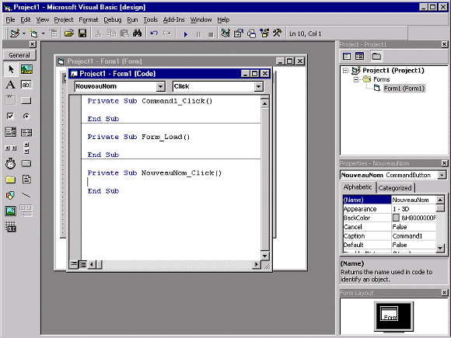451x338 pixels.
Task: Select the PictureBox tool
Action: [26, 69]
